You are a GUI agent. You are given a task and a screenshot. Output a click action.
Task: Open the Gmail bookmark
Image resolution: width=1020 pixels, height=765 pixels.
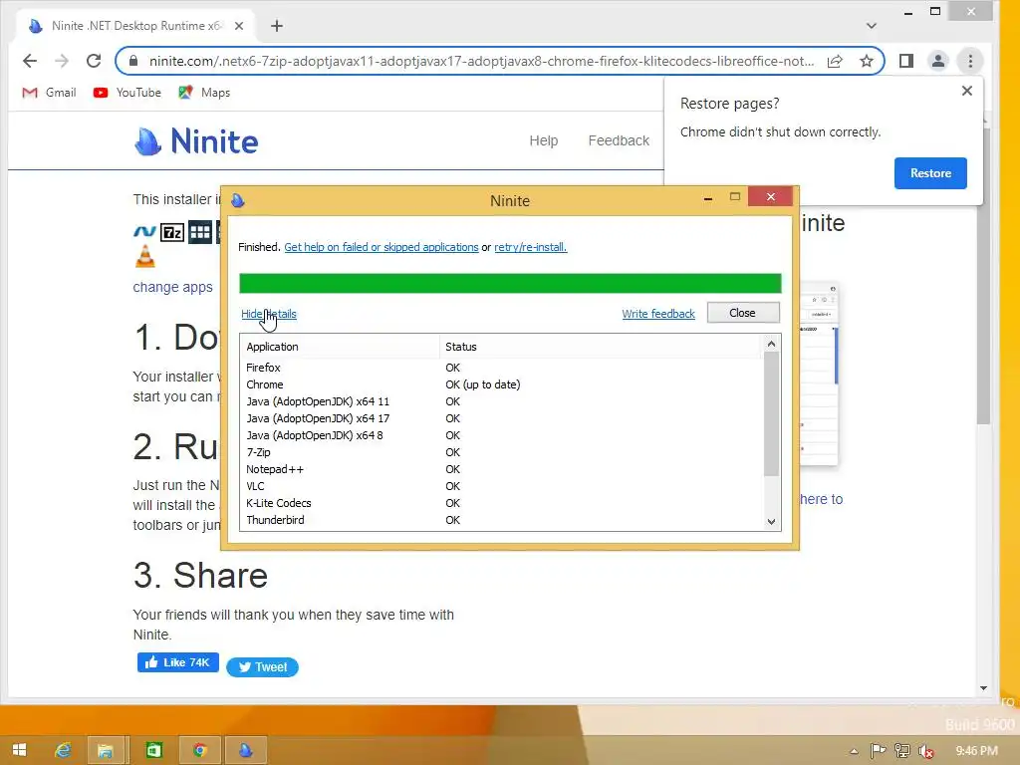[x=50, y=93]
